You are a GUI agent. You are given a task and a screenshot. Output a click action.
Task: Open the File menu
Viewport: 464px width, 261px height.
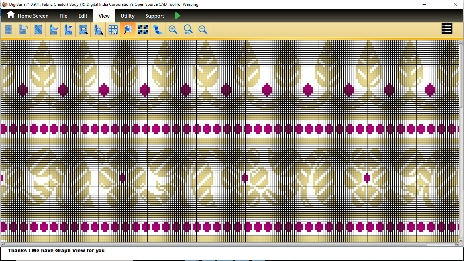(x=63, y=16)
